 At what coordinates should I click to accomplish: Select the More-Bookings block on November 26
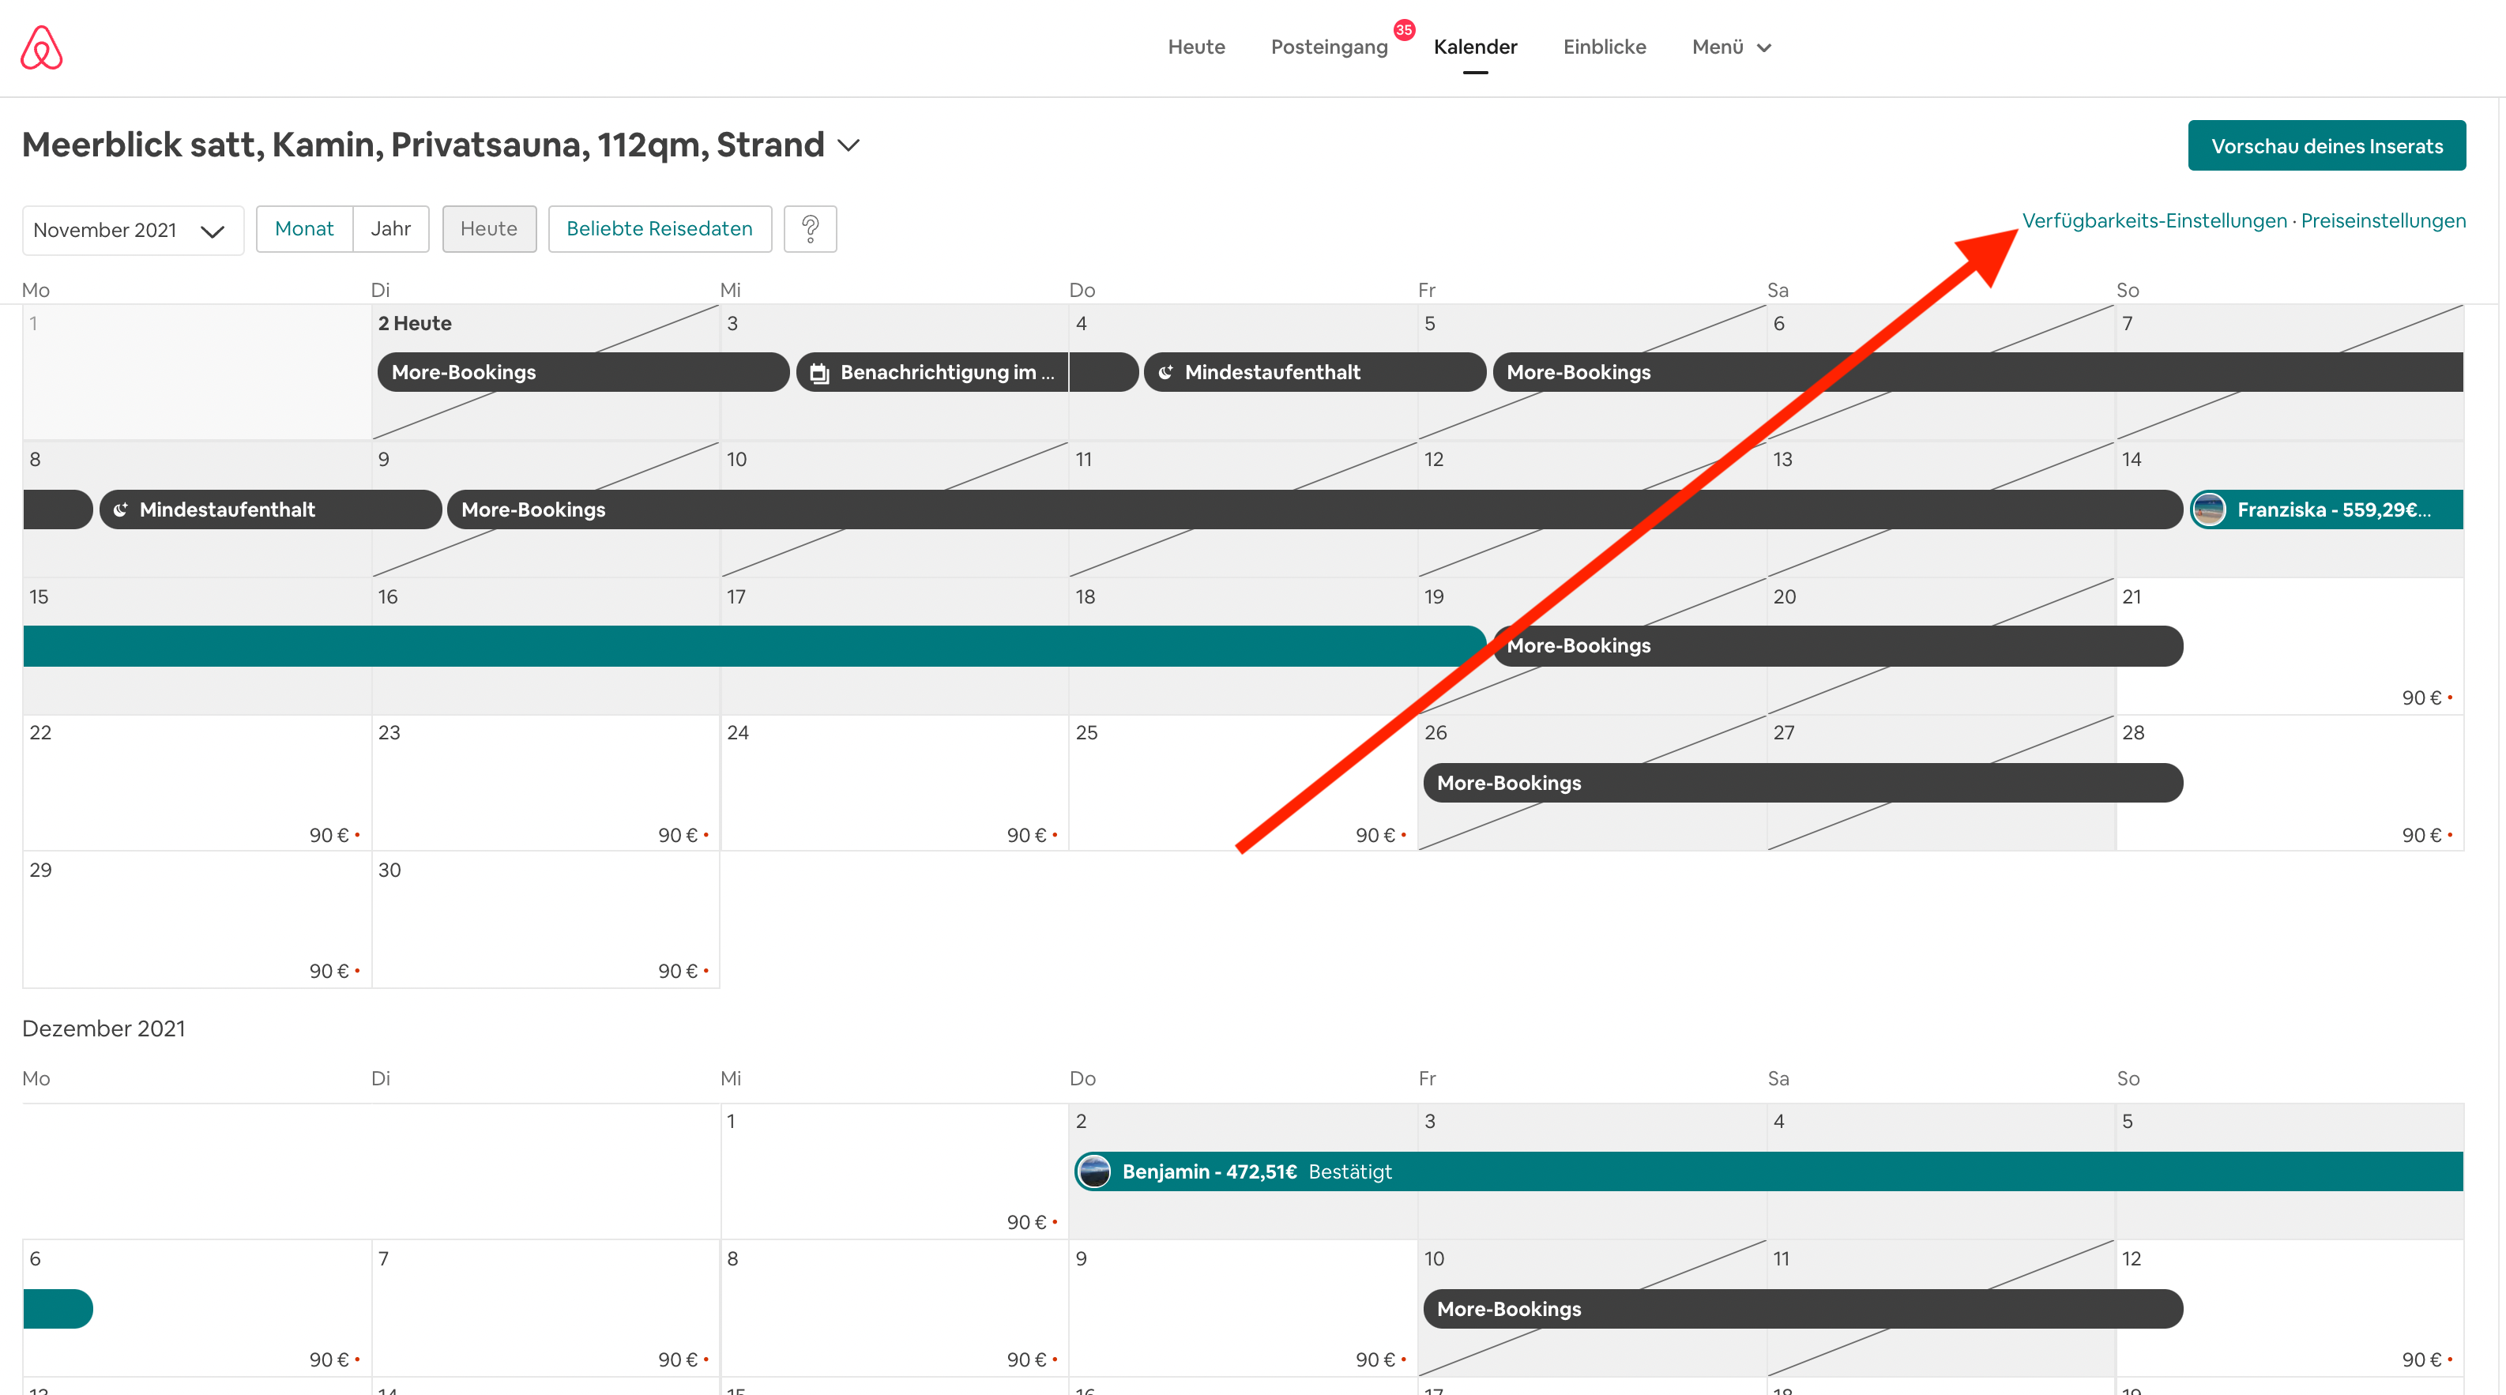1803,783
